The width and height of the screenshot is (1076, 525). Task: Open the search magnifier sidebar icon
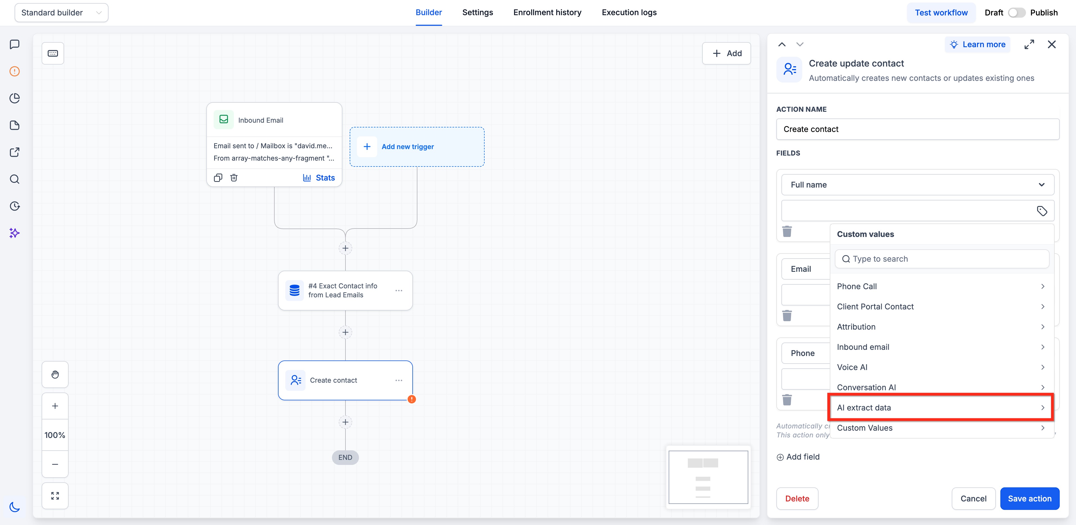(15, 179)
